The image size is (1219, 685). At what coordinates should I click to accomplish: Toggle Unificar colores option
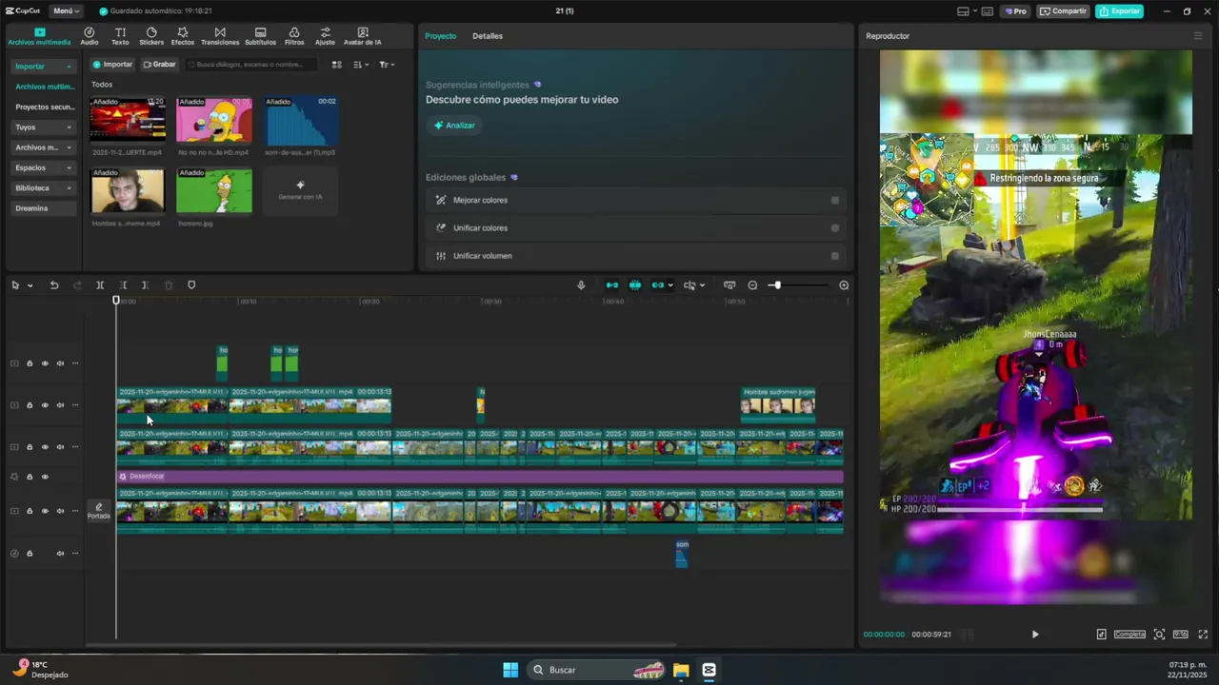click(835, 228)
